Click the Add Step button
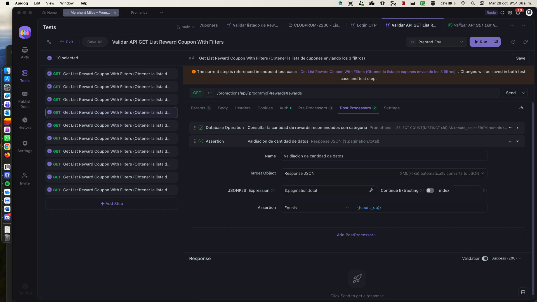 pyautogui.click(x=112, y=204)
